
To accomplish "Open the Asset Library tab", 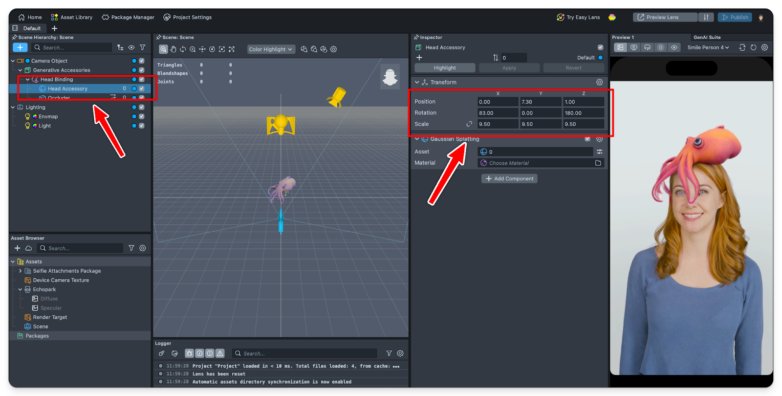I will click(x=71, y=17).
